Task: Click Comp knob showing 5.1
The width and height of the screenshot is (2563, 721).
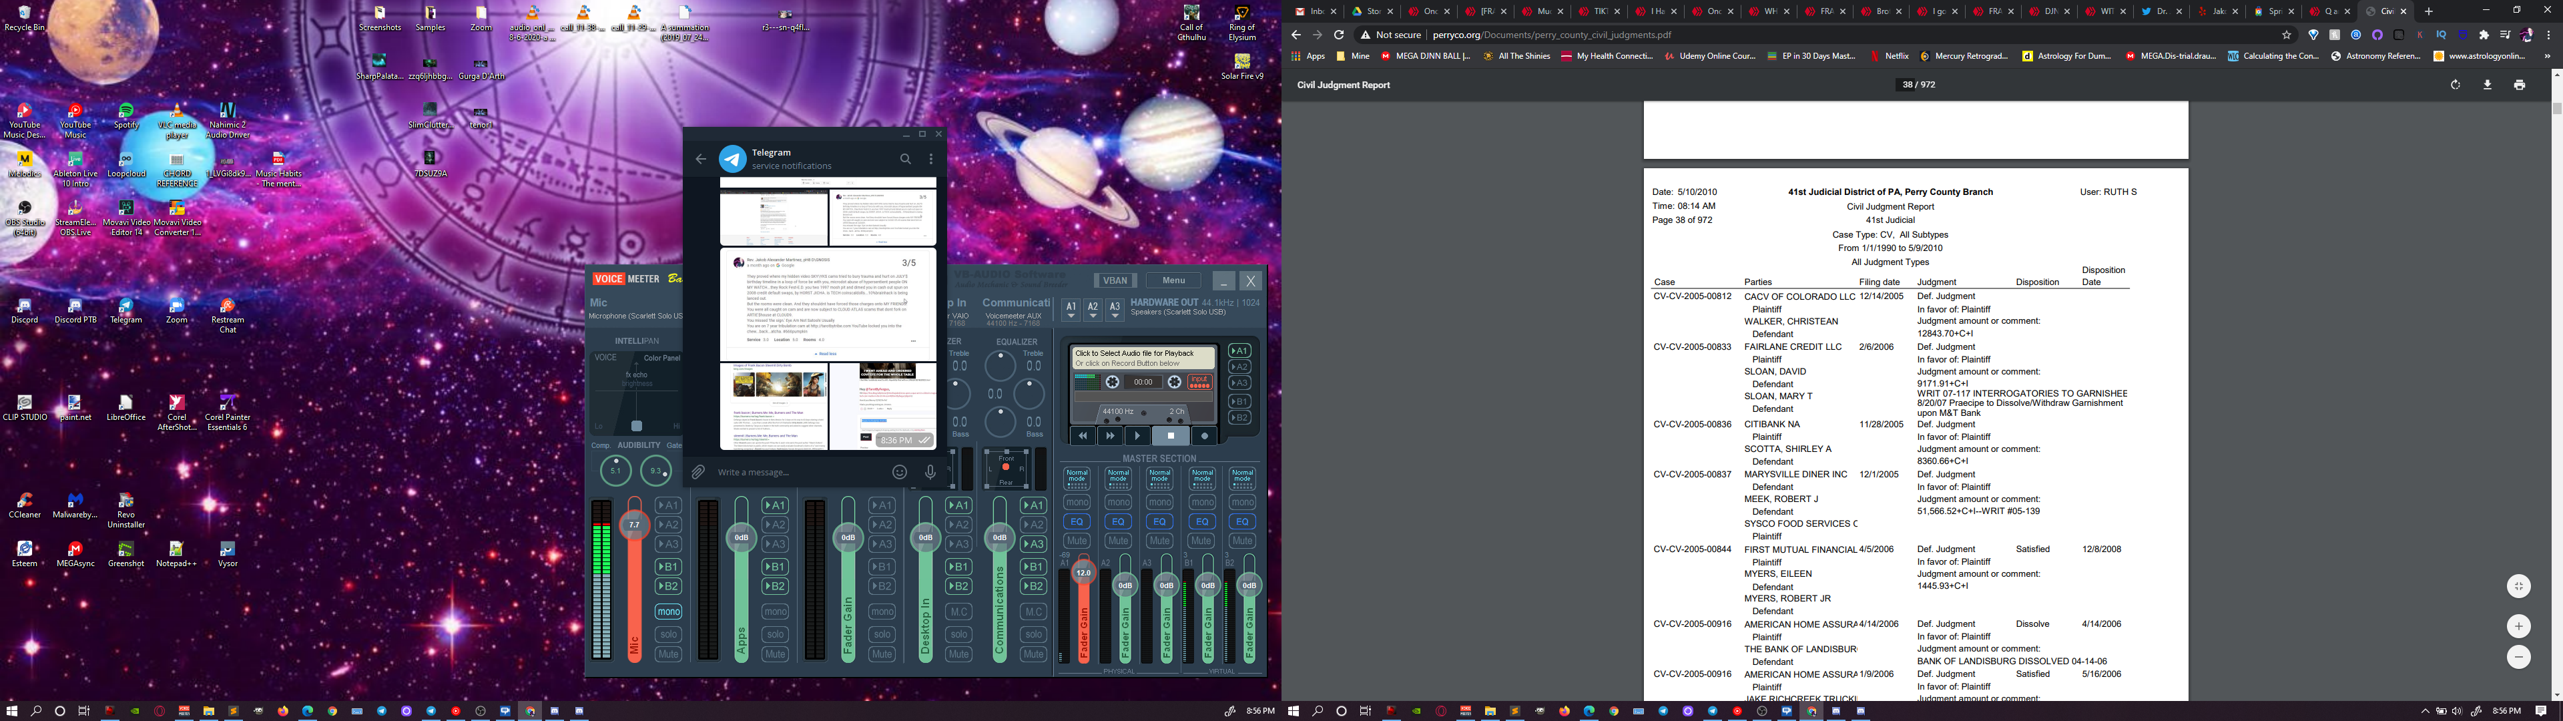Action: [615, 471]
